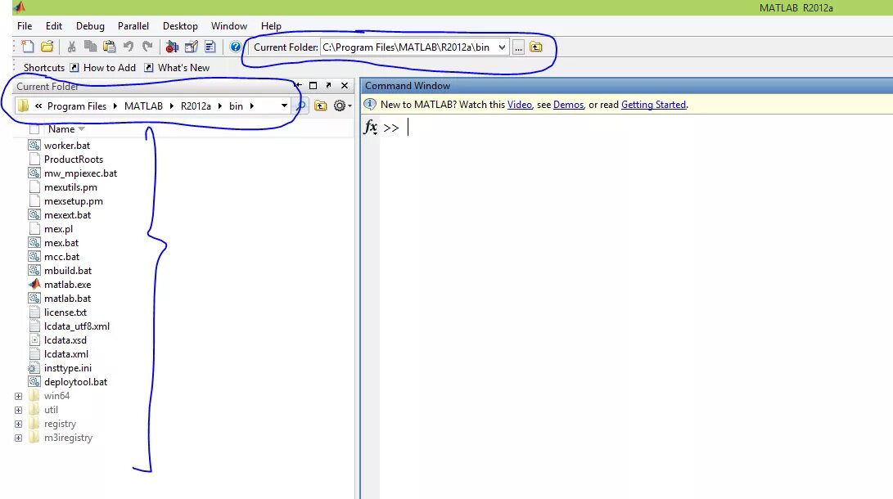Click the fx function browser icon
893x499 pixels.
coord(370,127)
